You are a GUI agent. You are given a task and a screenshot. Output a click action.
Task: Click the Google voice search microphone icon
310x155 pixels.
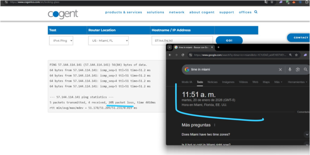[x=290, y=69]
